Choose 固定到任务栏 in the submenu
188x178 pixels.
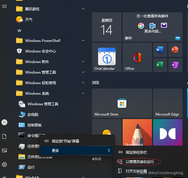[x=151, y=152]
